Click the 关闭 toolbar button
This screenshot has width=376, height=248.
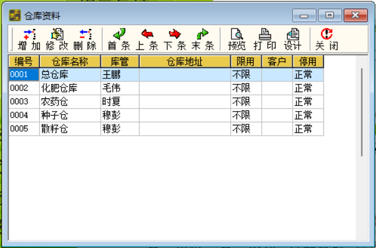(x=326, y=39)
